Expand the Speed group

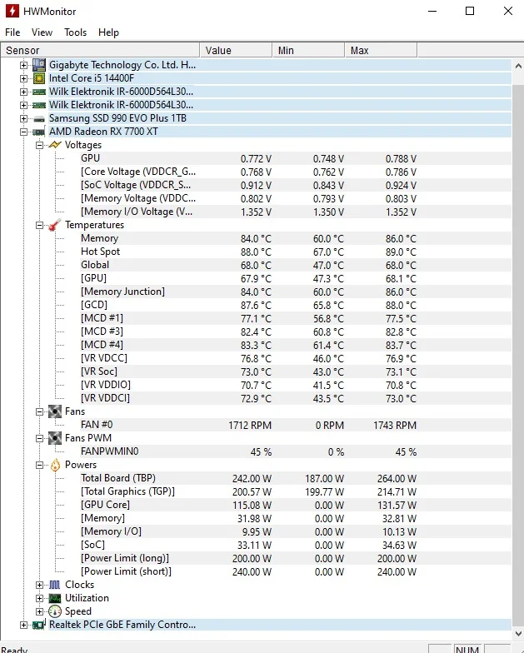point(40,611)
